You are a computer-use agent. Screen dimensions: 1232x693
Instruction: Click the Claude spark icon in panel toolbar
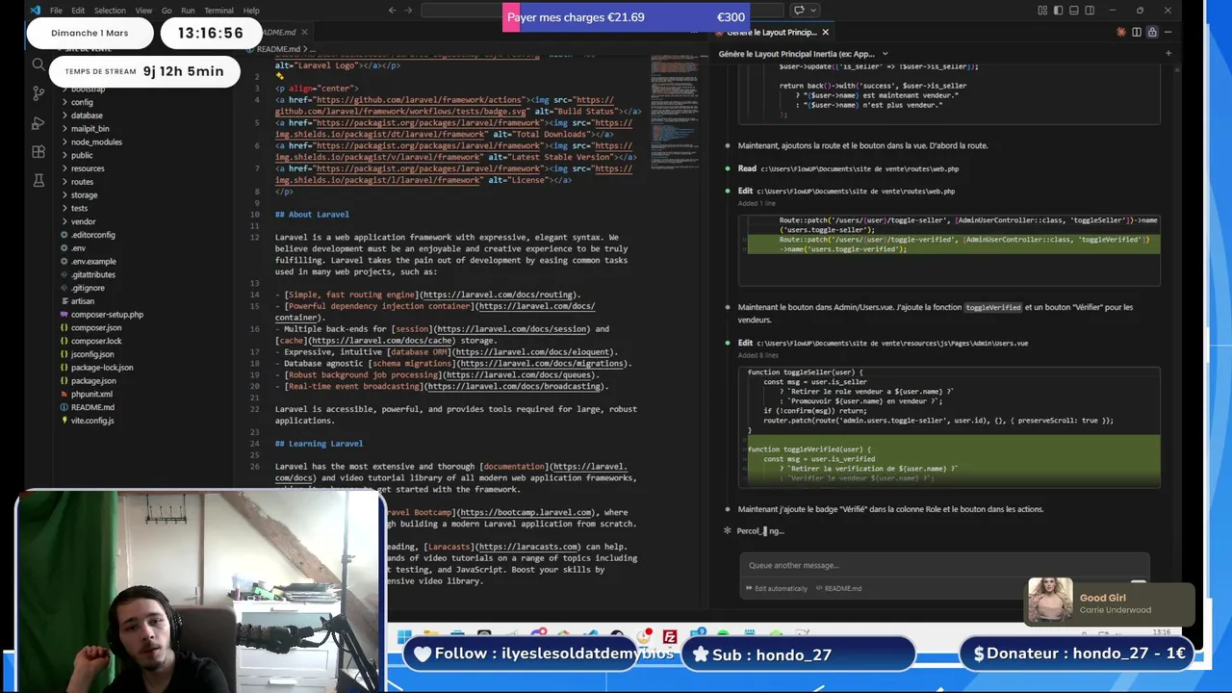(x=1120, y=32)
